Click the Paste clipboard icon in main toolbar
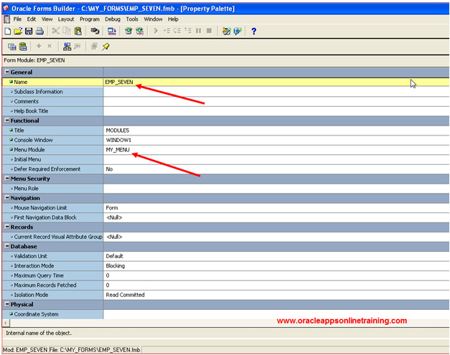This screenshot has height=355, width=450. (77, 32)
